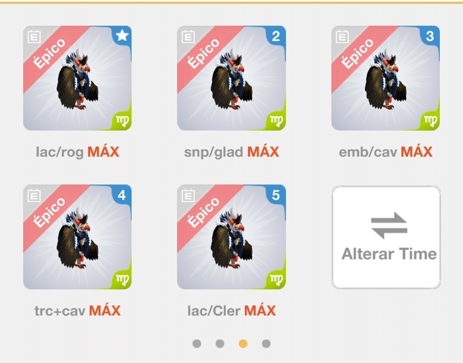Image resolution: width=463 pixels, height=363 pixels.
Task: Select the highlighted third page dot
Action: click(x=243, y=343)
